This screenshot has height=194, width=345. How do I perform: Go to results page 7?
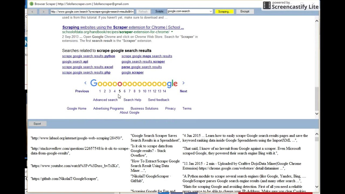click(x=129, y=91)
